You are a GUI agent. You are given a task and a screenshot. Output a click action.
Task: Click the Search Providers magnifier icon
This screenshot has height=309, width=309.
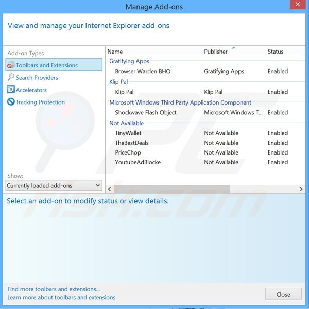pyautogui.click(x=11, y=78)
